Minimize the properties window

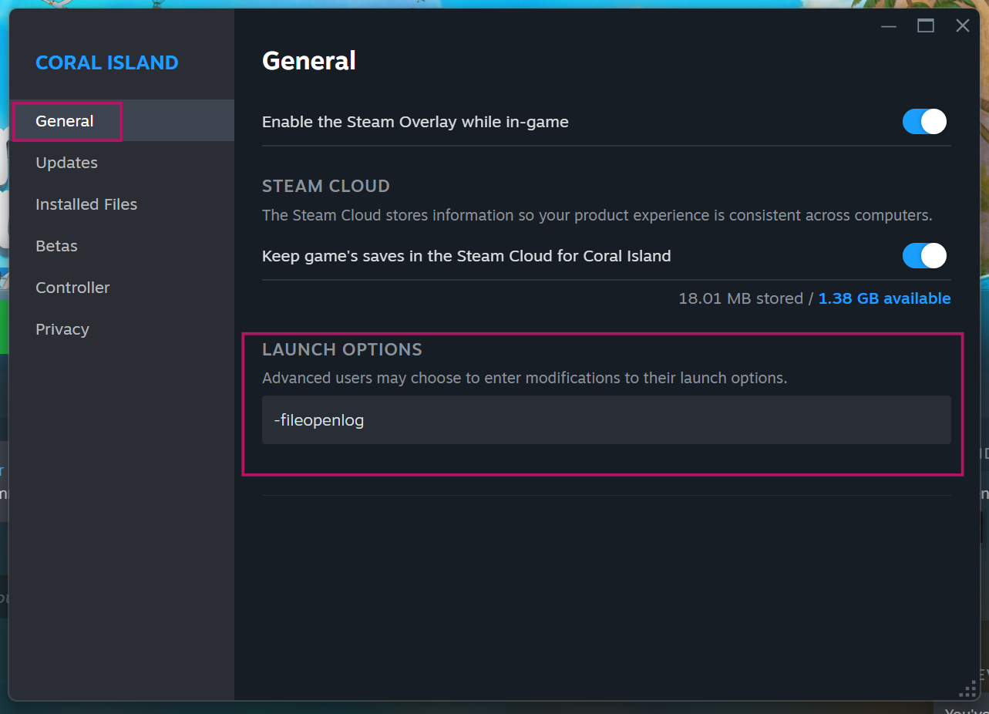pos(889,26)
